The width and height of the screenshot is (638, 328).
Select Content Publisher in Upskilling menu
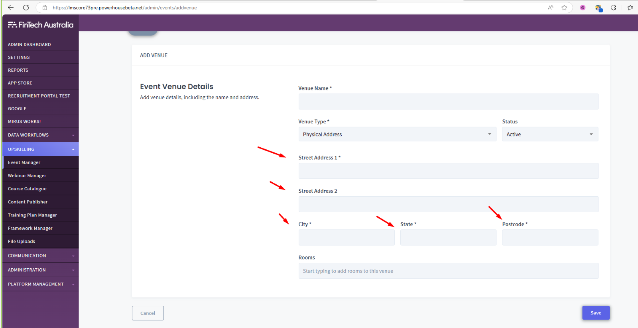coord(40,202)
